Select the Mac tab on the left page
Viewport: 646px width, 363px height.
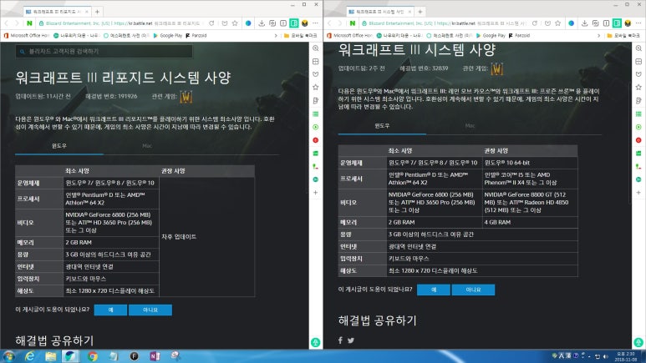(x=147, y=146)
